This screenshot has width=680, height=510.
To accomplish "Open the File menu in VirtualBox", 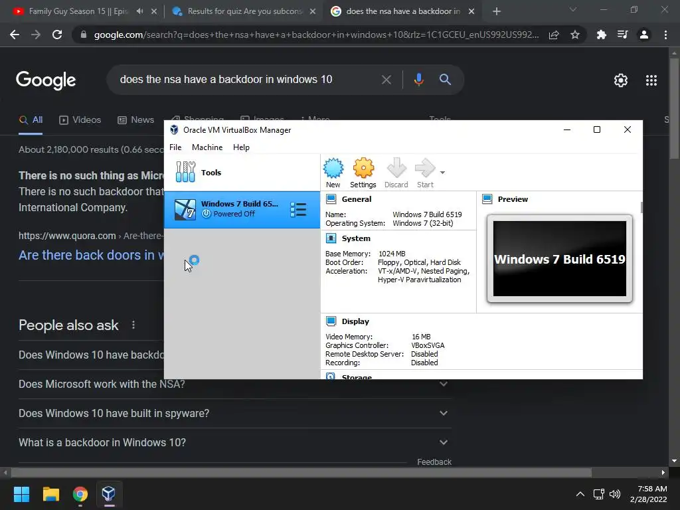I will pyautogui.click(x=175, y=147).
